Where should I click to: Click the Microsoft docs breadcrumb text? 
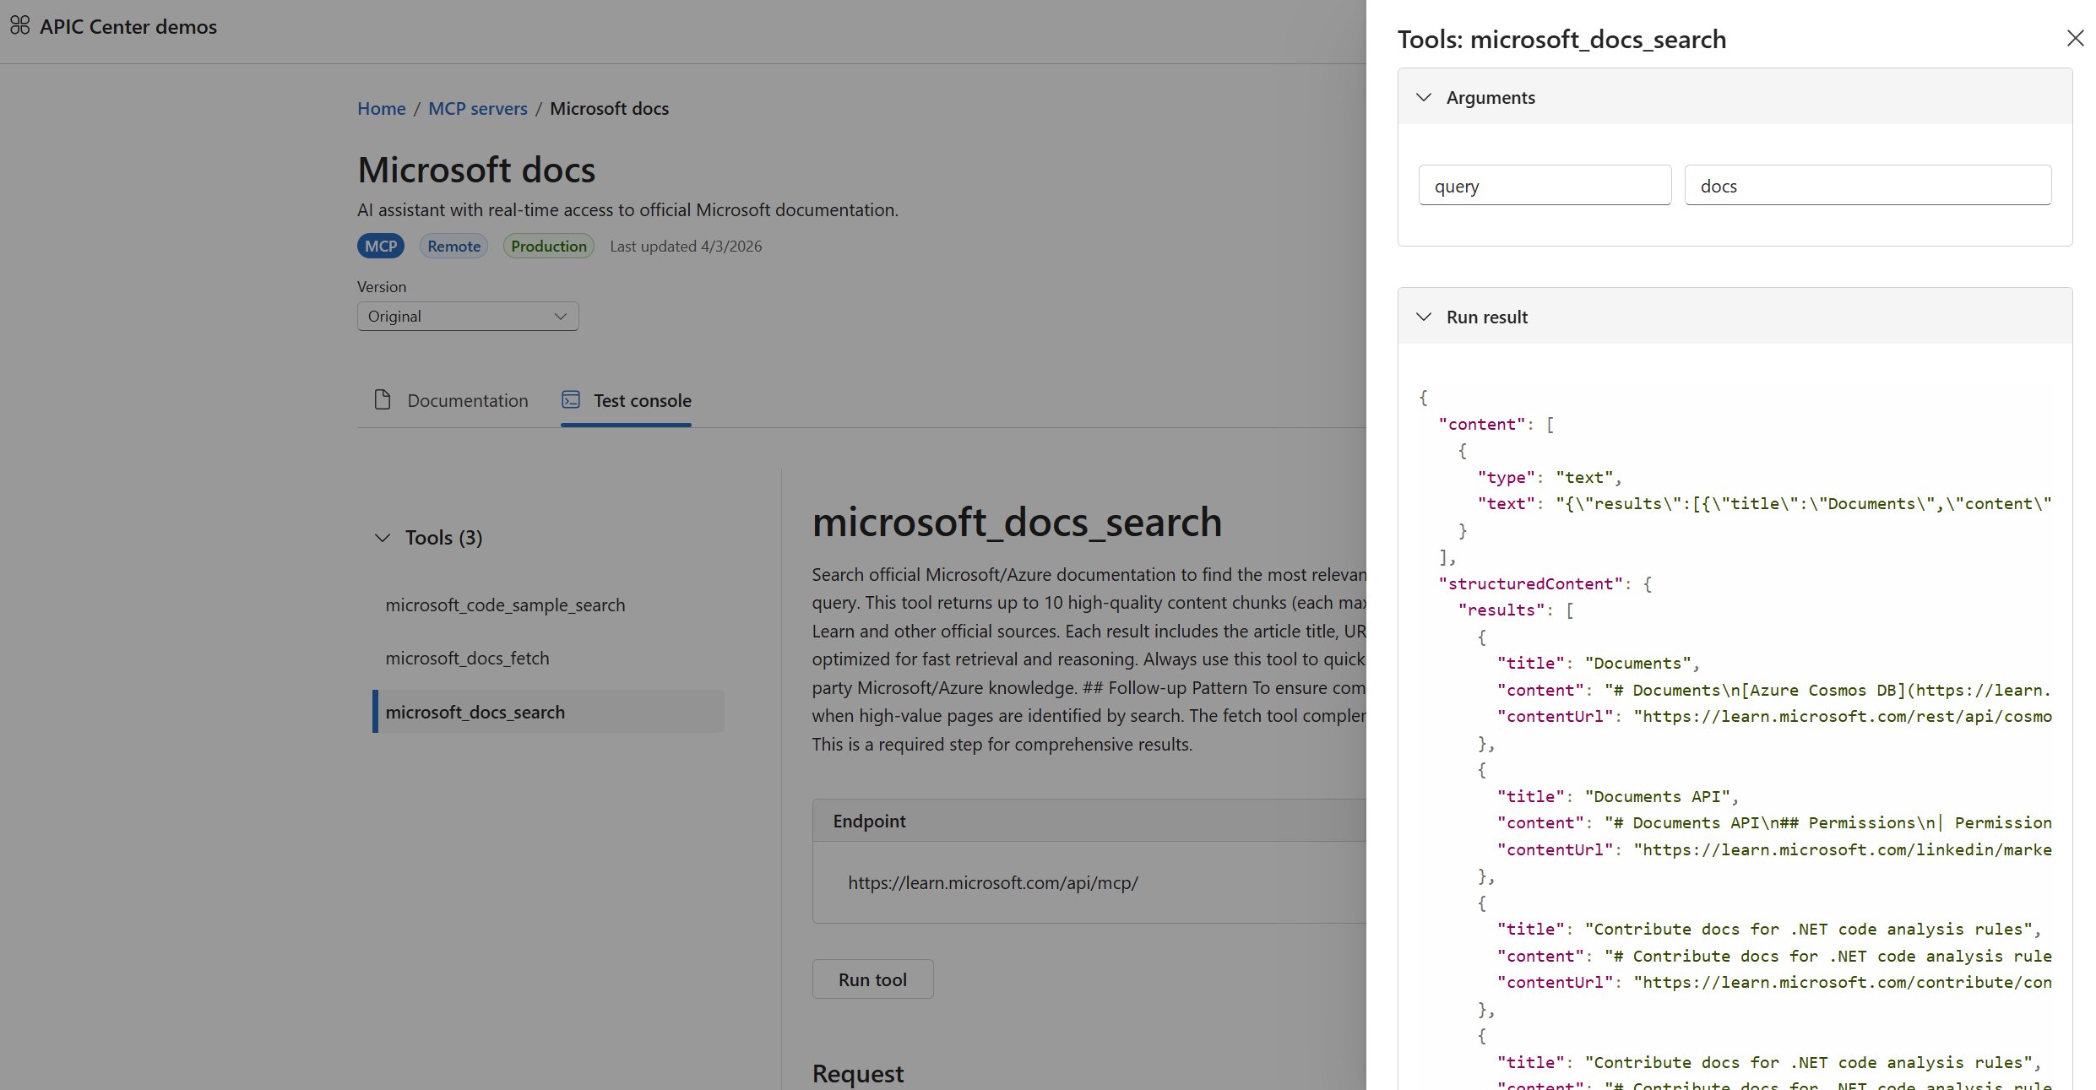609,109
